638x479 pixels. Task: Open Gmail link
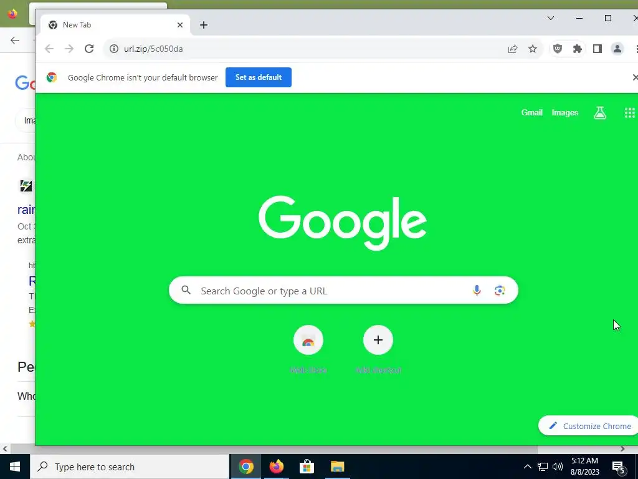tap(532, 113)
